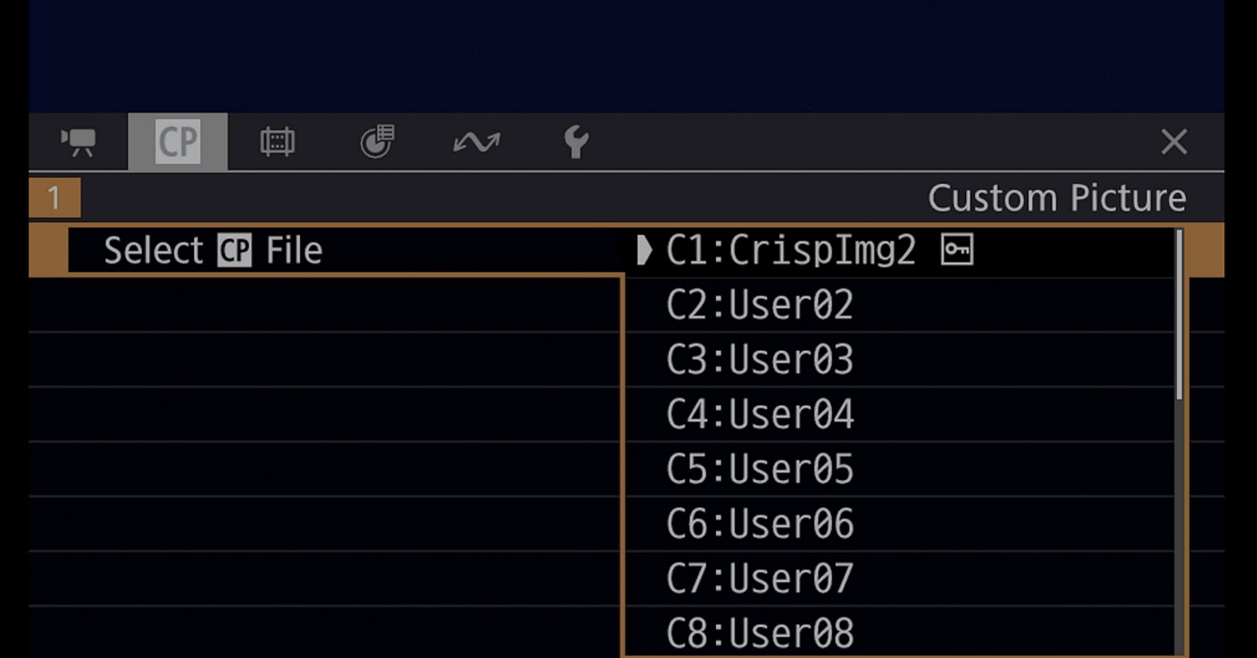Click the CP icon in Select File label
Screen dimensions: 1257x658
tap(234, 250)
